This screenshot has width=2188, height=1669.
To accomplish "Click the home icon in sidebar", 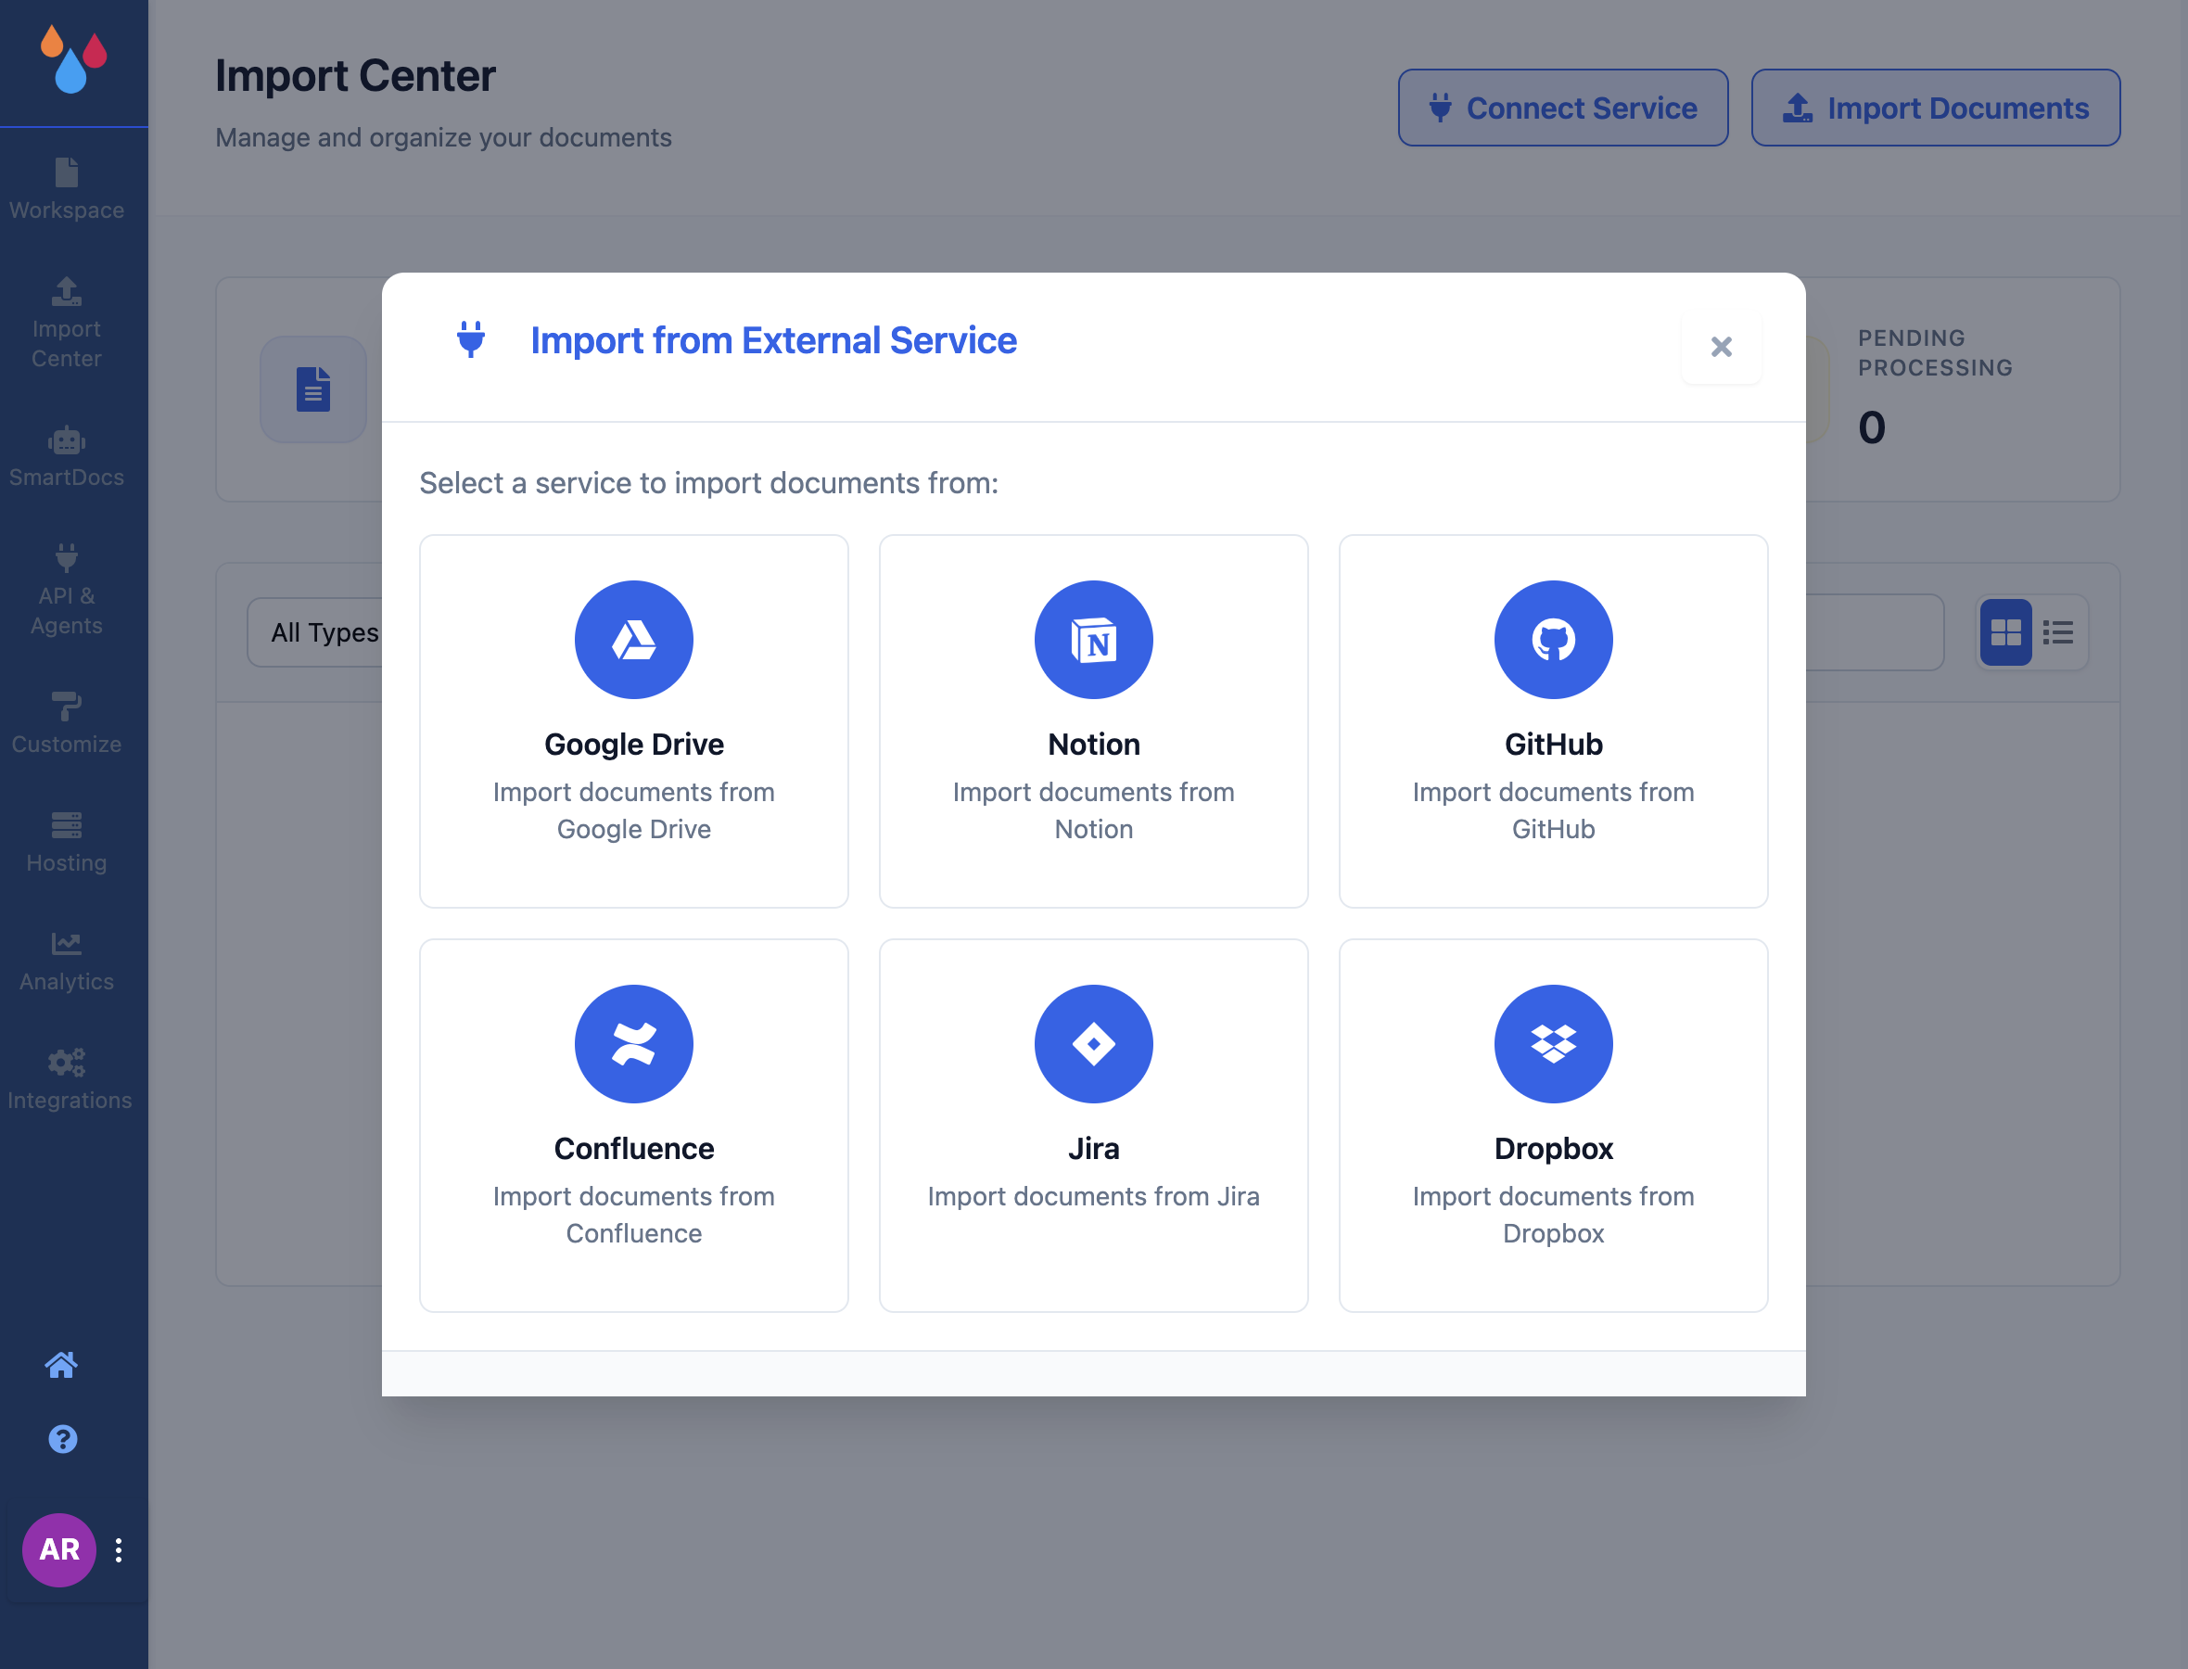I will click(61, 1365).
